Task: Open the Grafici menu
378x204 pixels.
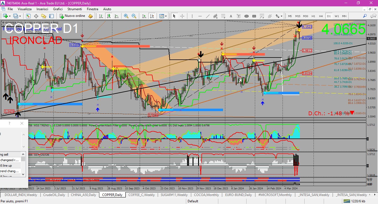Action: coord(58,9)
